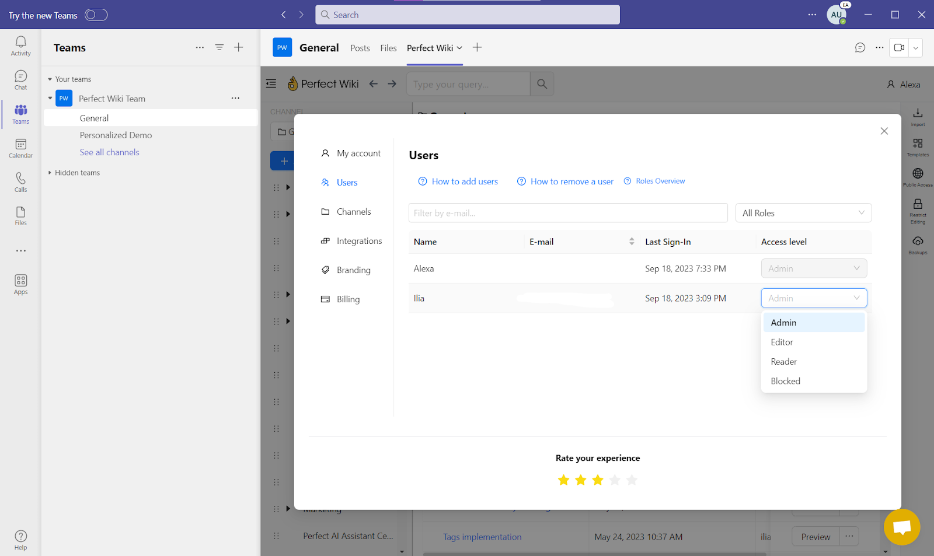Rate experience with fifth star
Image resolution: width=934 pixels, height=556 pixels.
point(632,480)
